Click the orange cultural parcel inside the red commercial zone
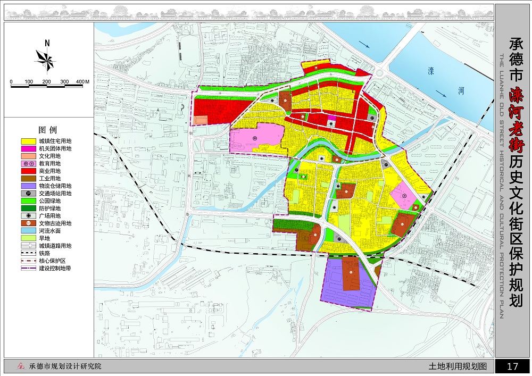532x376 pixels. coord(201,120)
